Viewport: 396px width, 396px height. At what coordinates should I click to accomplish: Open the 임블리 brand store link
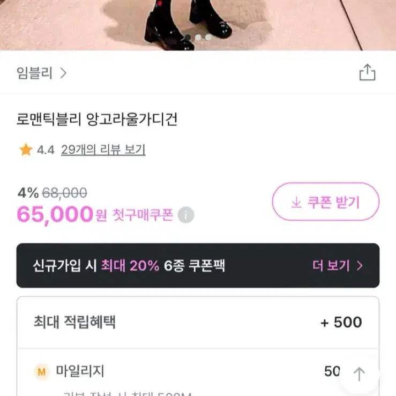click(34, 73)
